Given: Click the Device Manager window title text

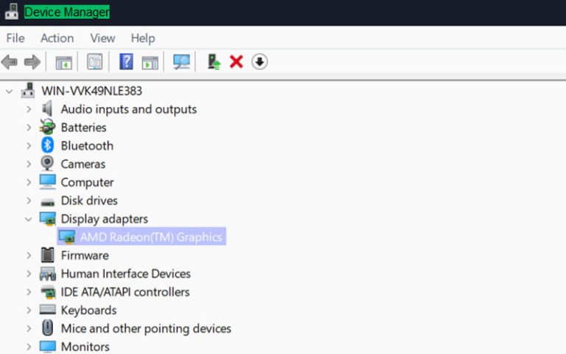Looking at the screenshot, I should click(67, 12).
